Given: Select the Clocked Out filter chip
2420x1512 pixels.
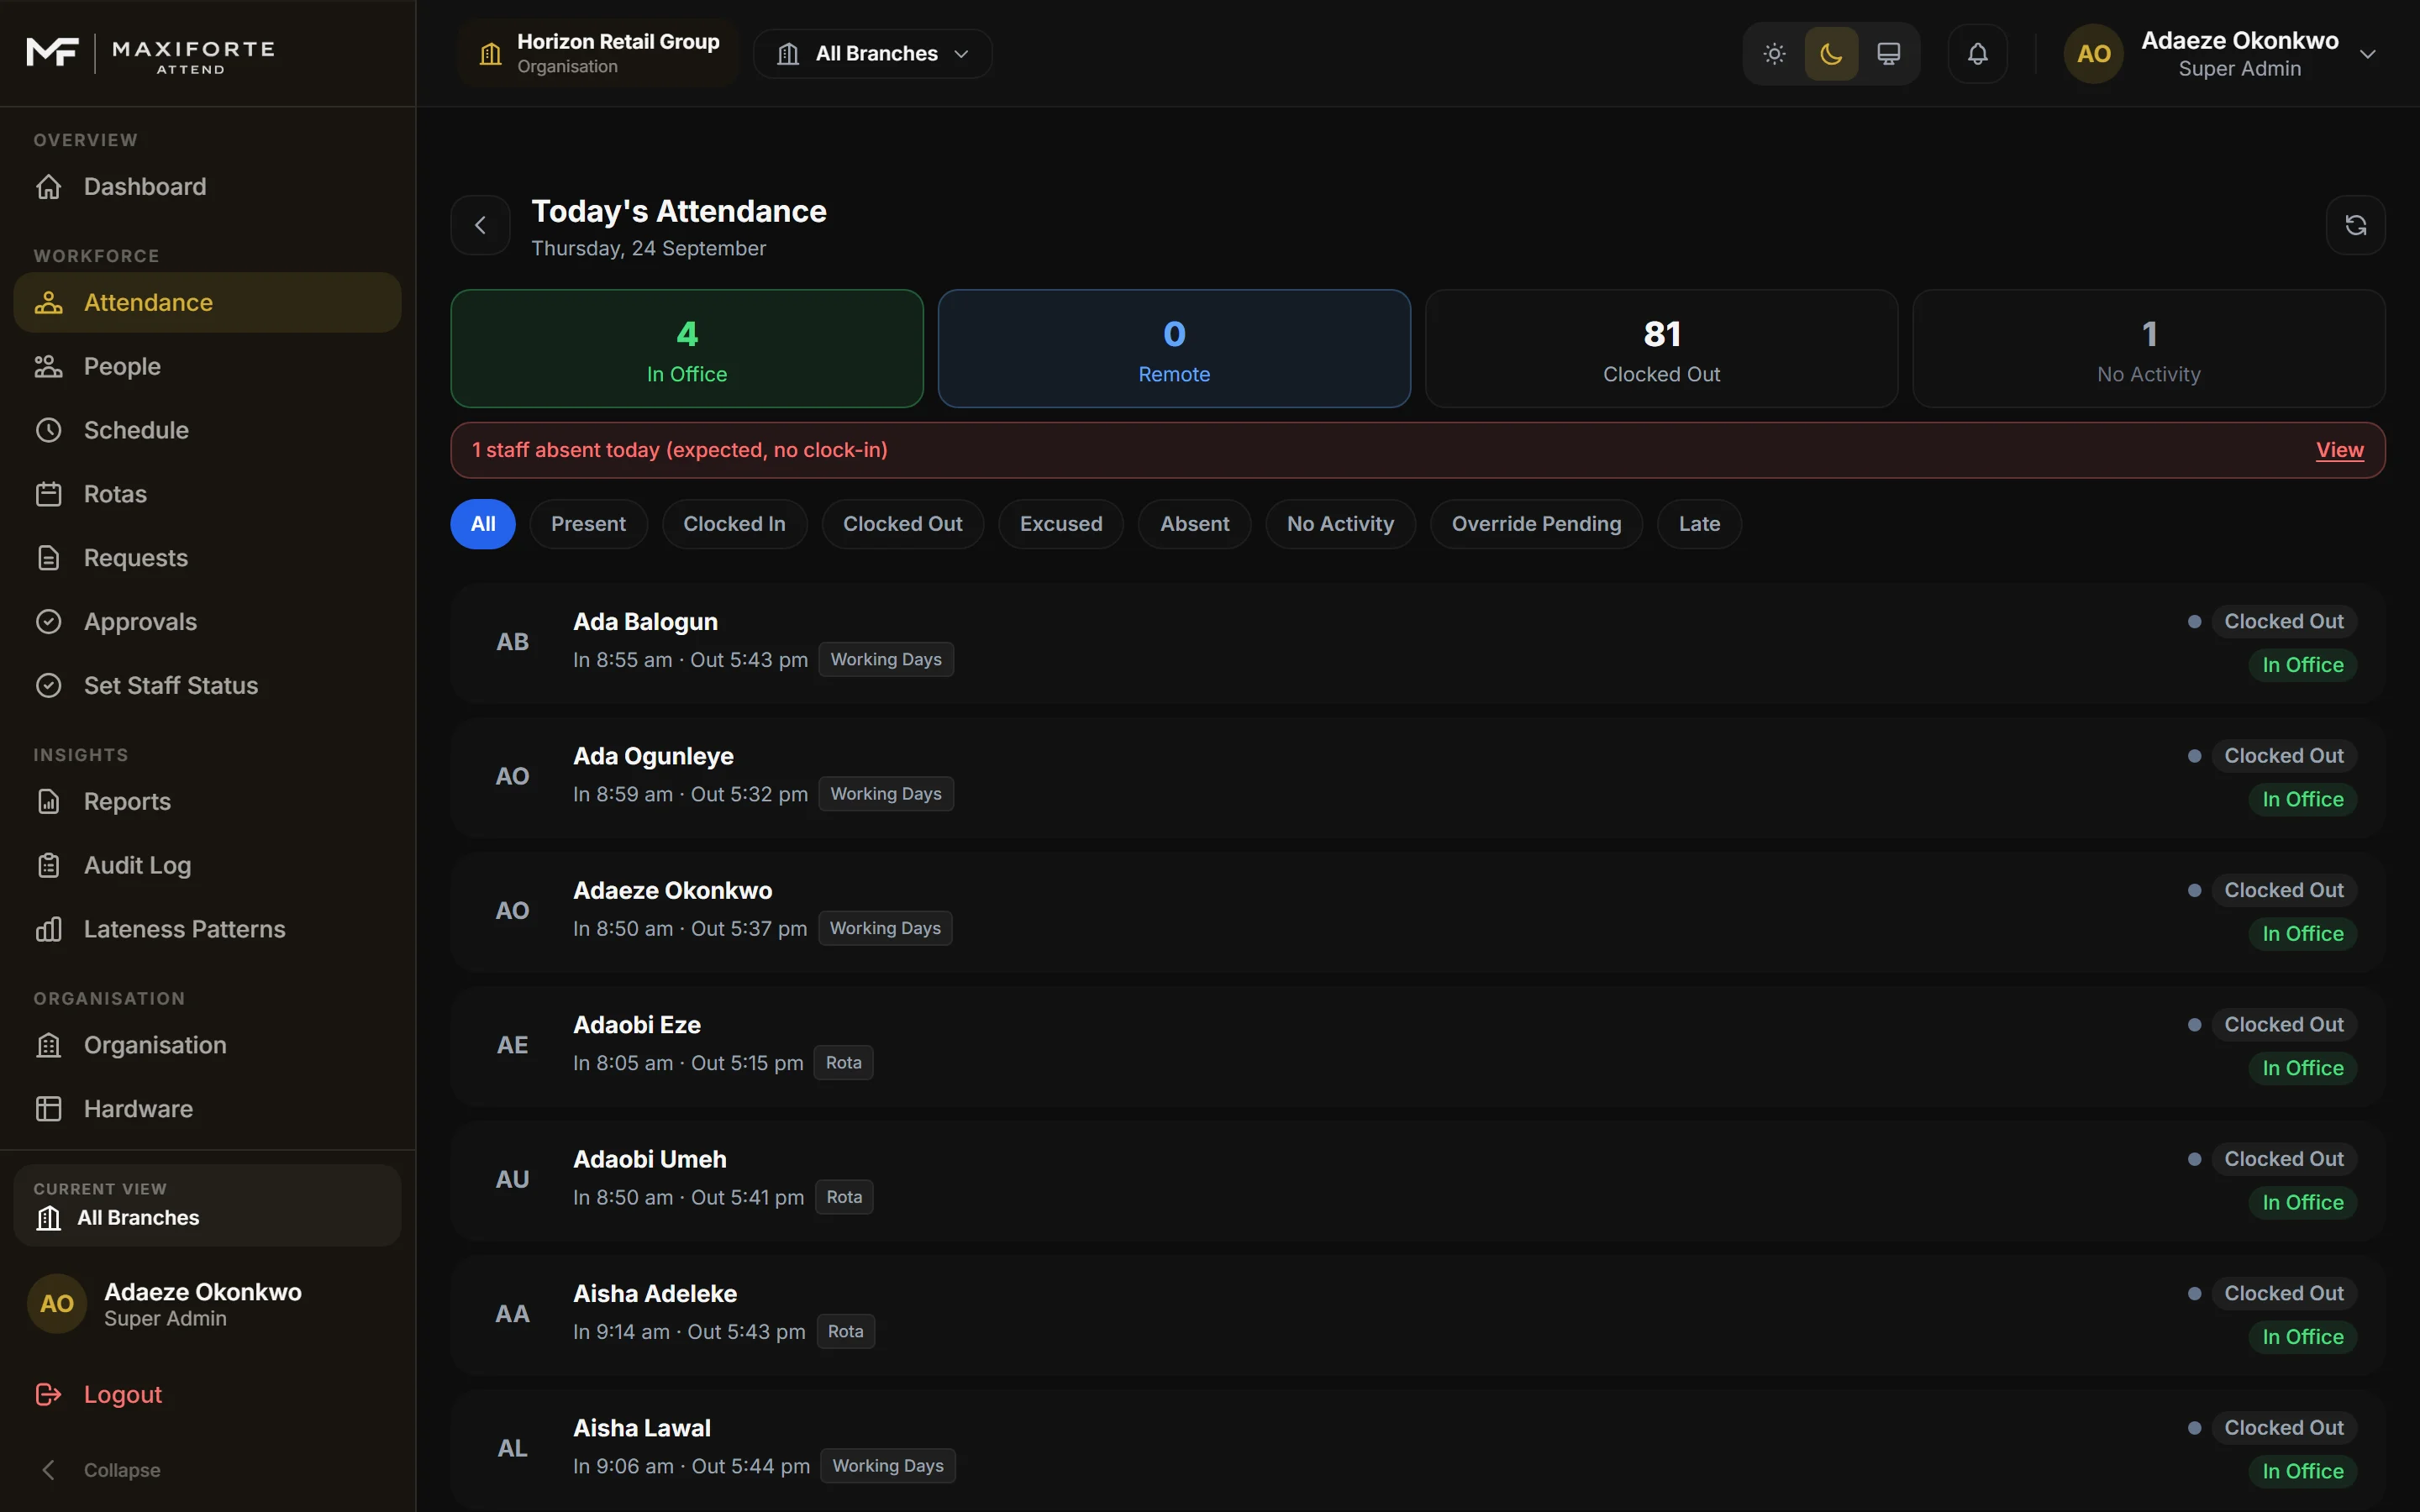Looking at the screenshot, I should click(902, 524).
